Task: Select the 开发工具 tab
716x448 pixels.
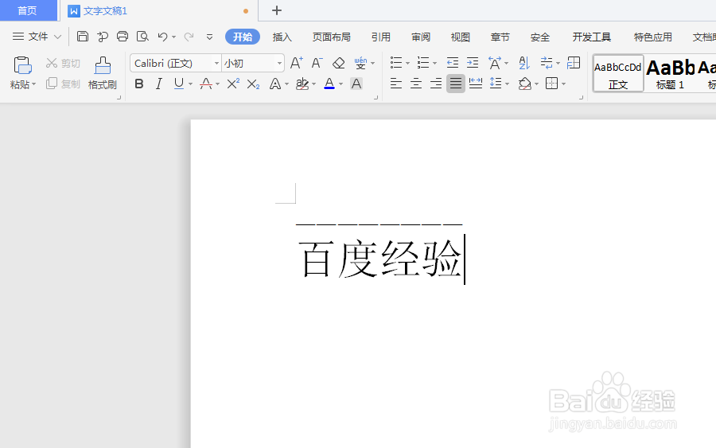Action: 592,37
